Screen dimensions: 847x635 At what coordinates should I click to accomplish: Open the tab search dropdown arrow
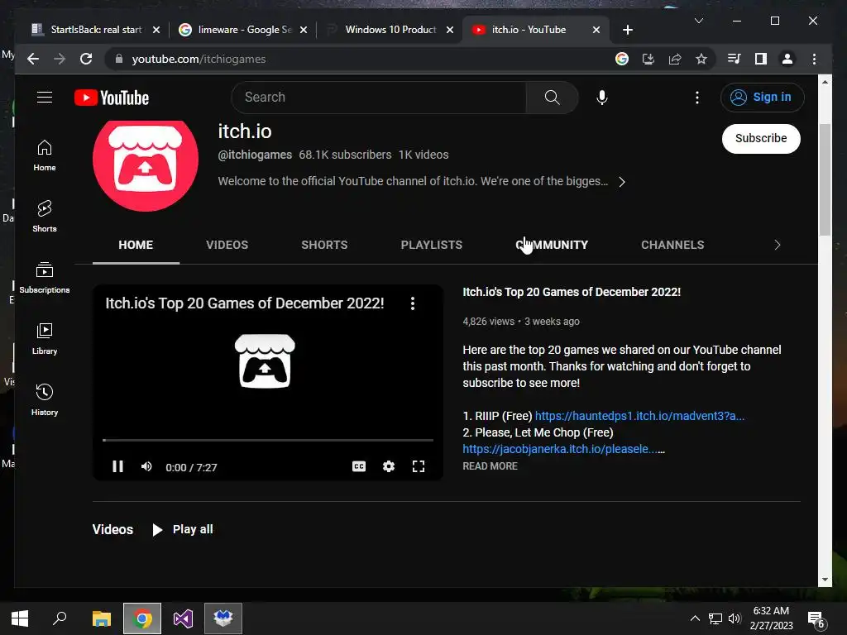(698, 21)
